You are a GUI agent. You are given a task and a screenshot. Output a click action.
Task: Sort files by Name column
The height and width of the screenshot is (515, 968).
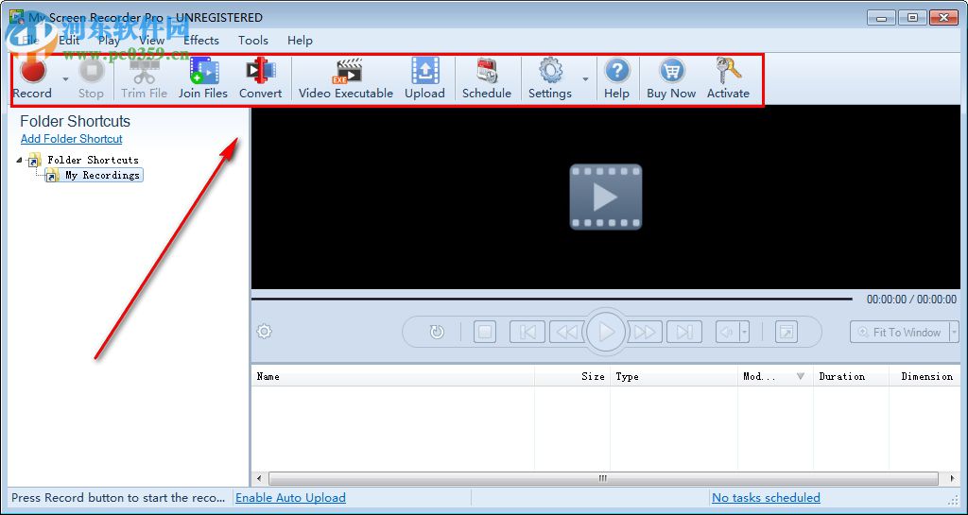tap(392, 376)
